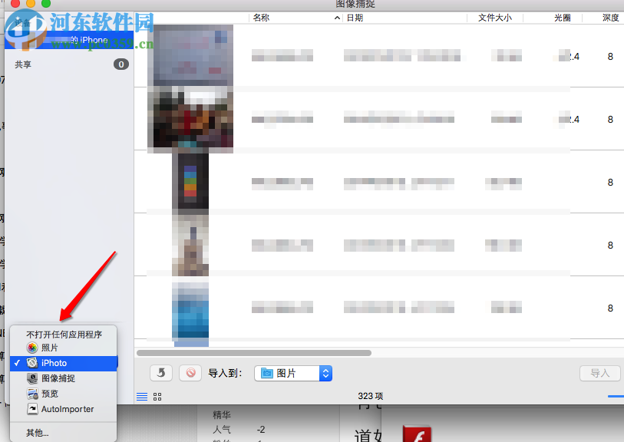
Task: Choose the AutoImporter icon
Action: click(x=31, y=409)
